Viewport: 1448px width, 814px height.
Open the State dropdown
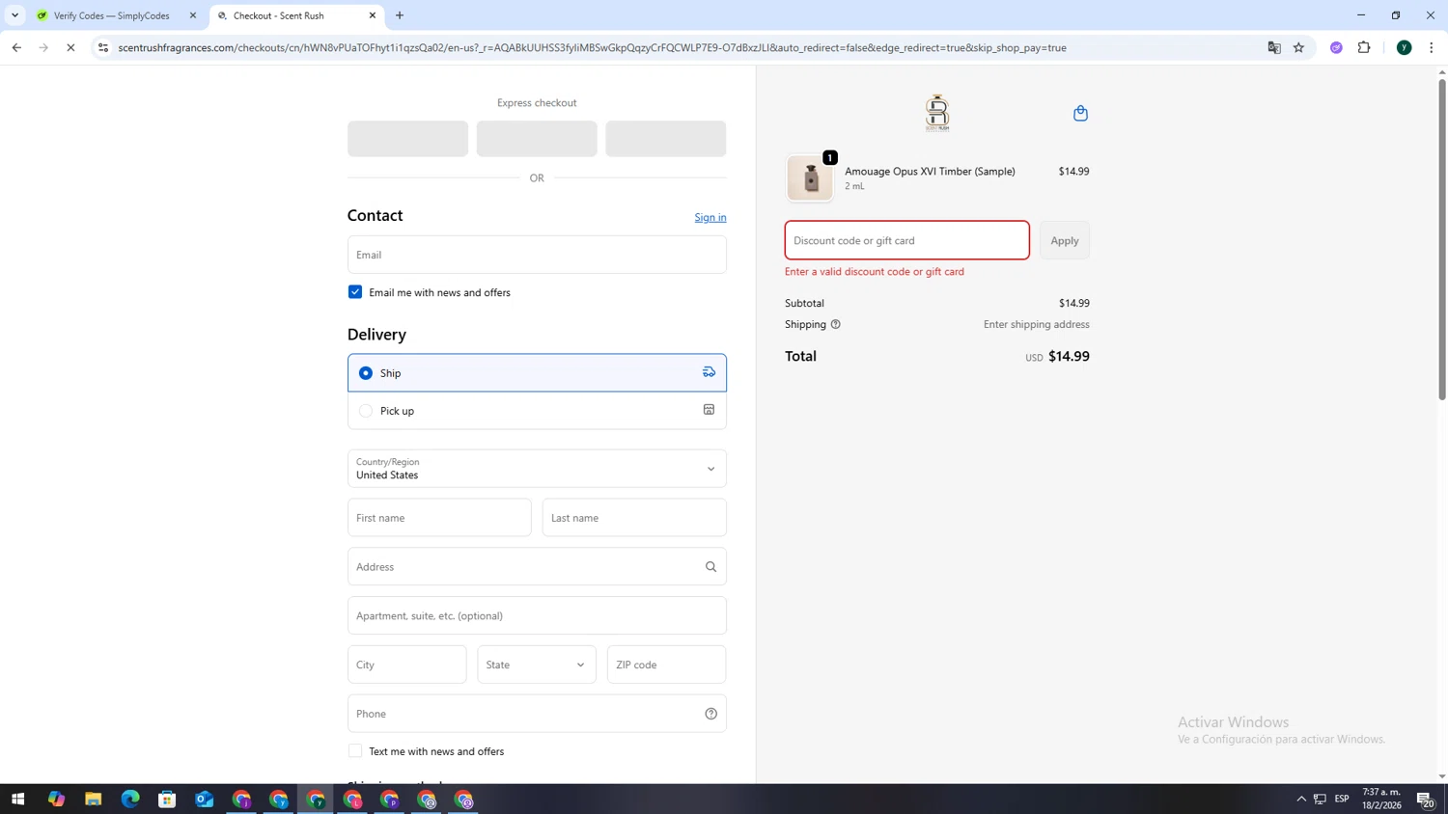537,665
